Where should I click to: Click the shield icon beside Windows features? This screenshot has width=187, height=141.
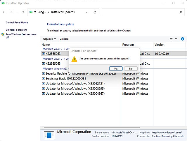tap(3, 34)
